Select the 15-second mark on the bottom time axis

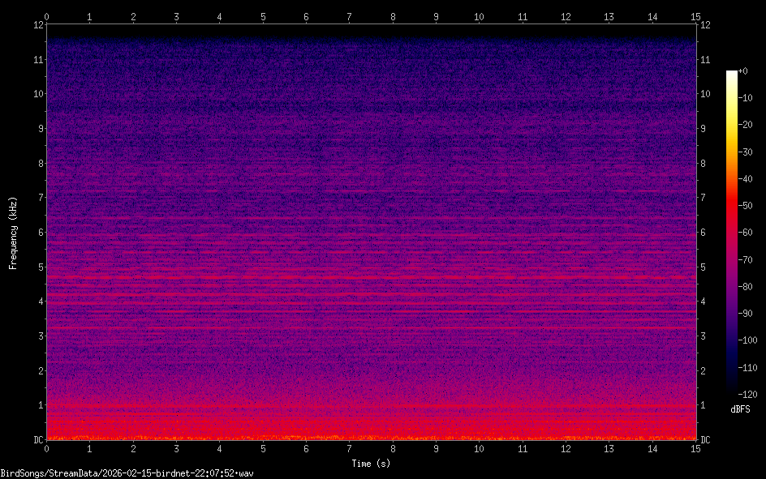[x=695, y=448]
